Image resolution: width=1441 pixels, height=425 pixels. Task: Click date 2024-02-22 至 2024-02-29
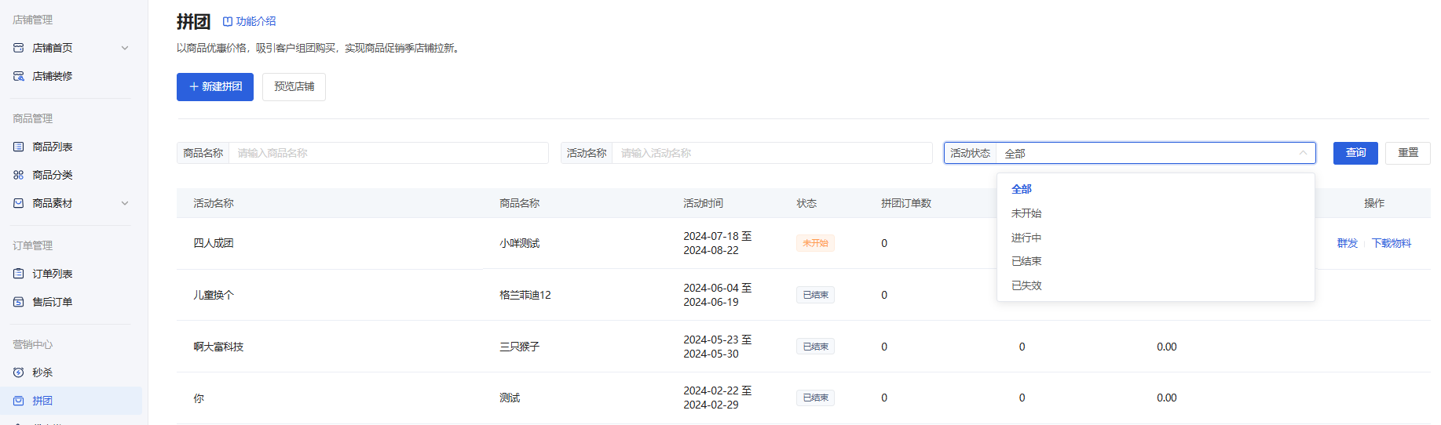(717, 398)
